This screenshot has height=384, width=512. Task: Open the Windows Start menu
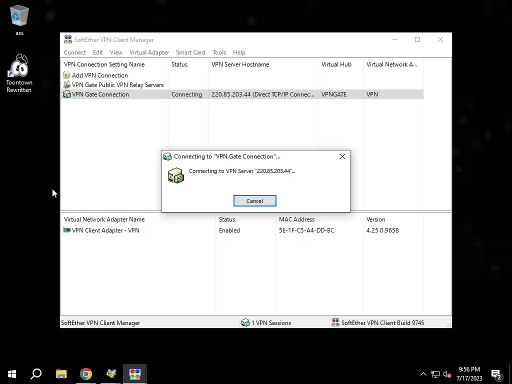[12, 374]
